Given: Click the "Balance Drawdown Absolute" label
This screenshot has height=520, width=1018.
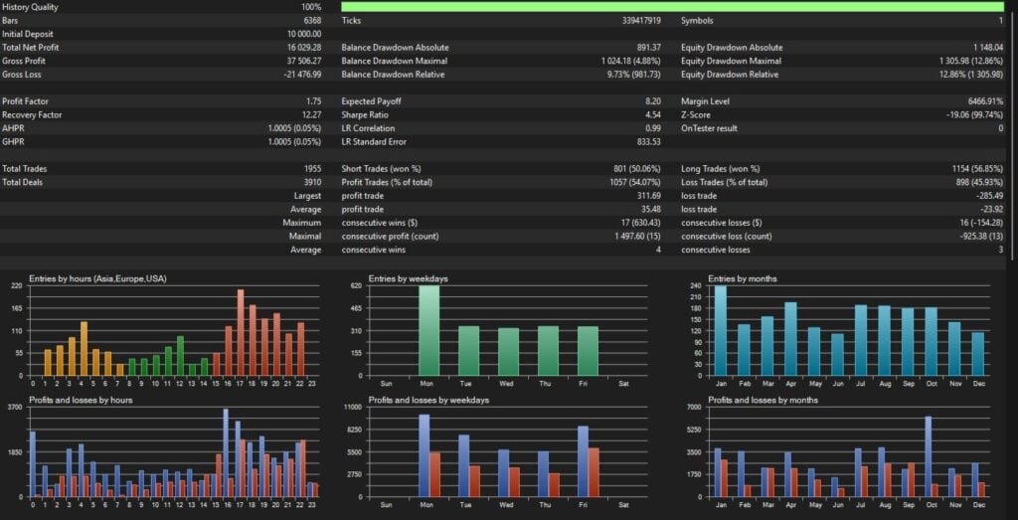Looking at the screenshot, I should click(395, 48).
